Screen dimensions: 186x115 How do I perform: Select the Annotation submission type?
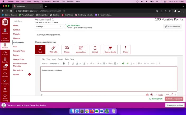point(81,49)
